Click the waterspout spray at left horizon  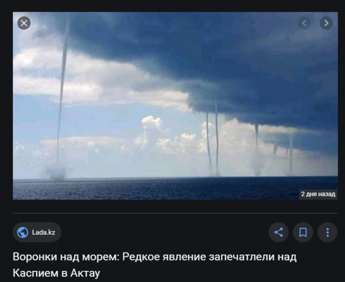point(55,172)
